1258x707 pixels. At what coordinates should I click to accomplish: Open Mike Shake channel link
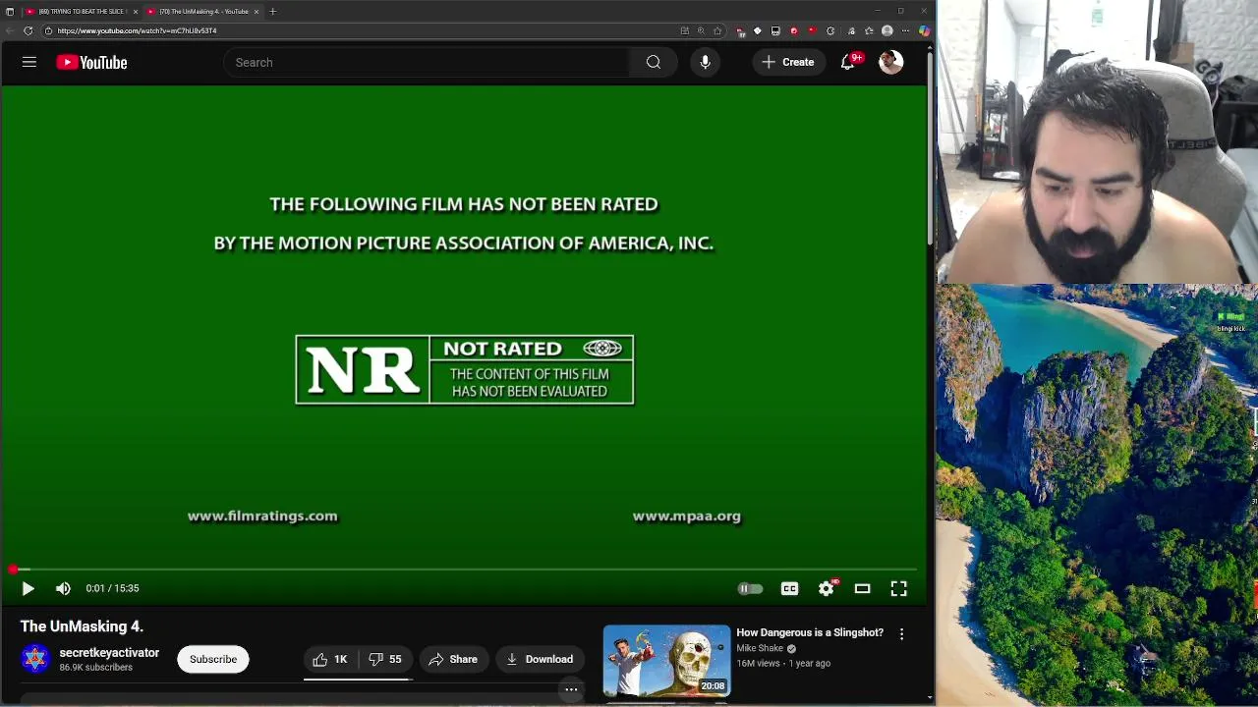(x=760, y=648)
